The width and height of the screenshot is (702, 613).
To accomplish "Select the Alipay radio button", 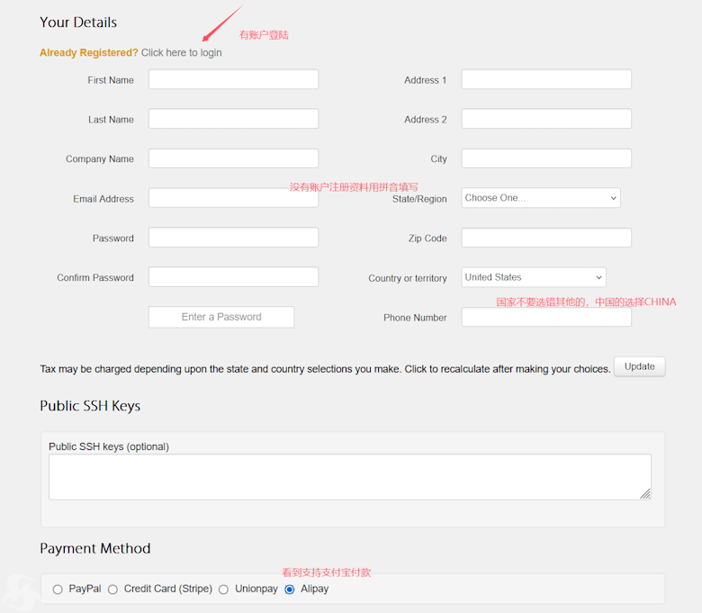I will [x=289, y=590].
